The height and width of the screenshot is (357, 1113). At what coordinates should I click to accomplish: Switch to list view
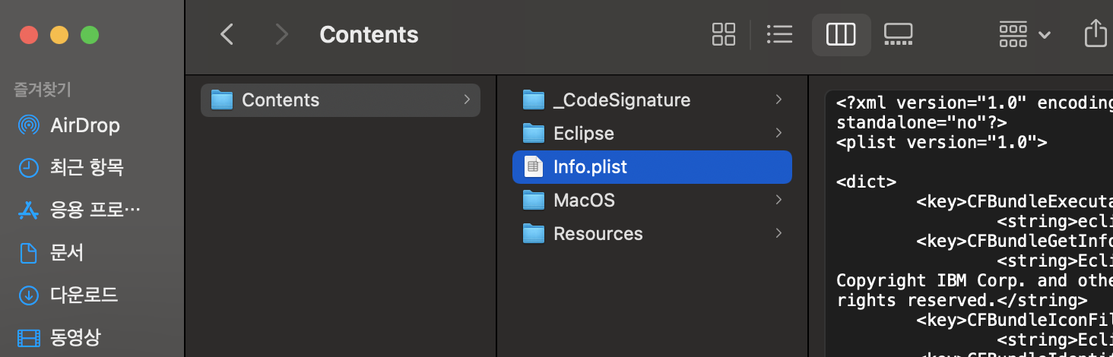(x=779, y=34)
